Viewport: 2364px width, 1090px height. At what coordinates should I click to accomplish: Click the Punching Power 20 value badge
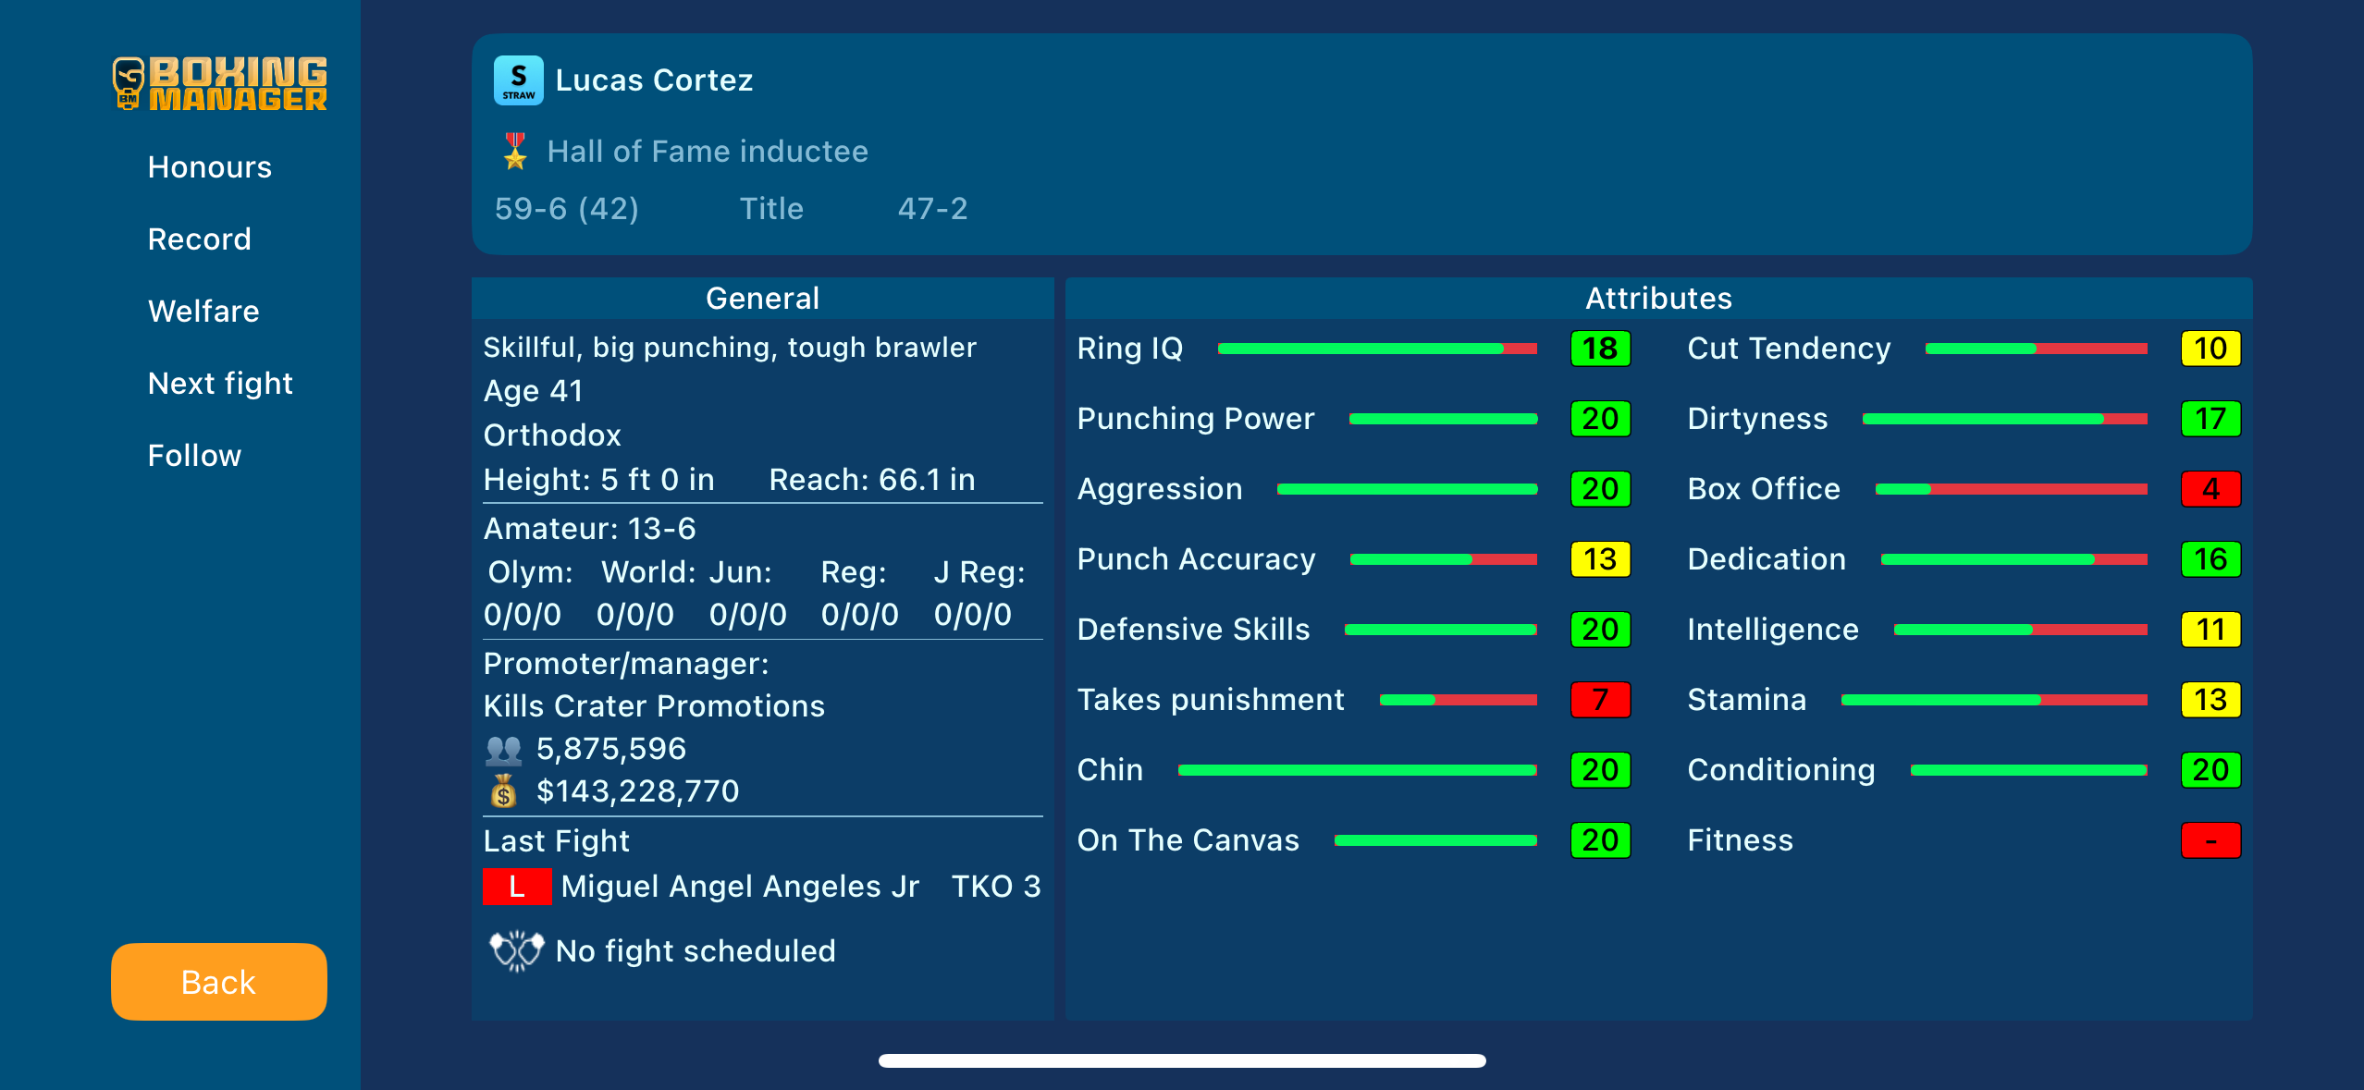(1600, 419)
